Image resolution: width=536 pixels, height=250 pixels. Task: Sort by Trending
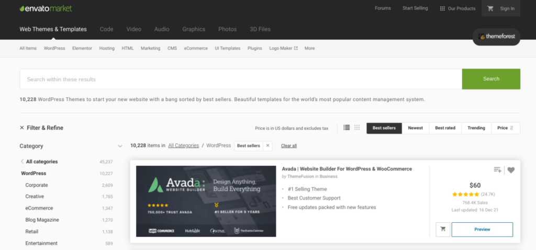[476, 128]
